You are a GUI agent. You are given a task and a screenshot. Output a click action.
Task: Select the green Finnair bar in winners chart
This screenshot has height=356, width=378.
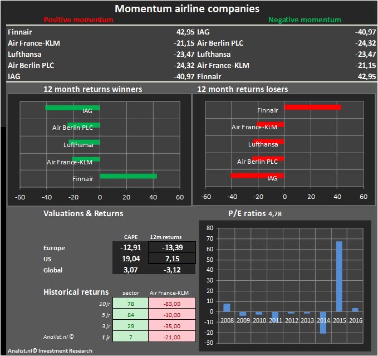click(x=129, y=176)
